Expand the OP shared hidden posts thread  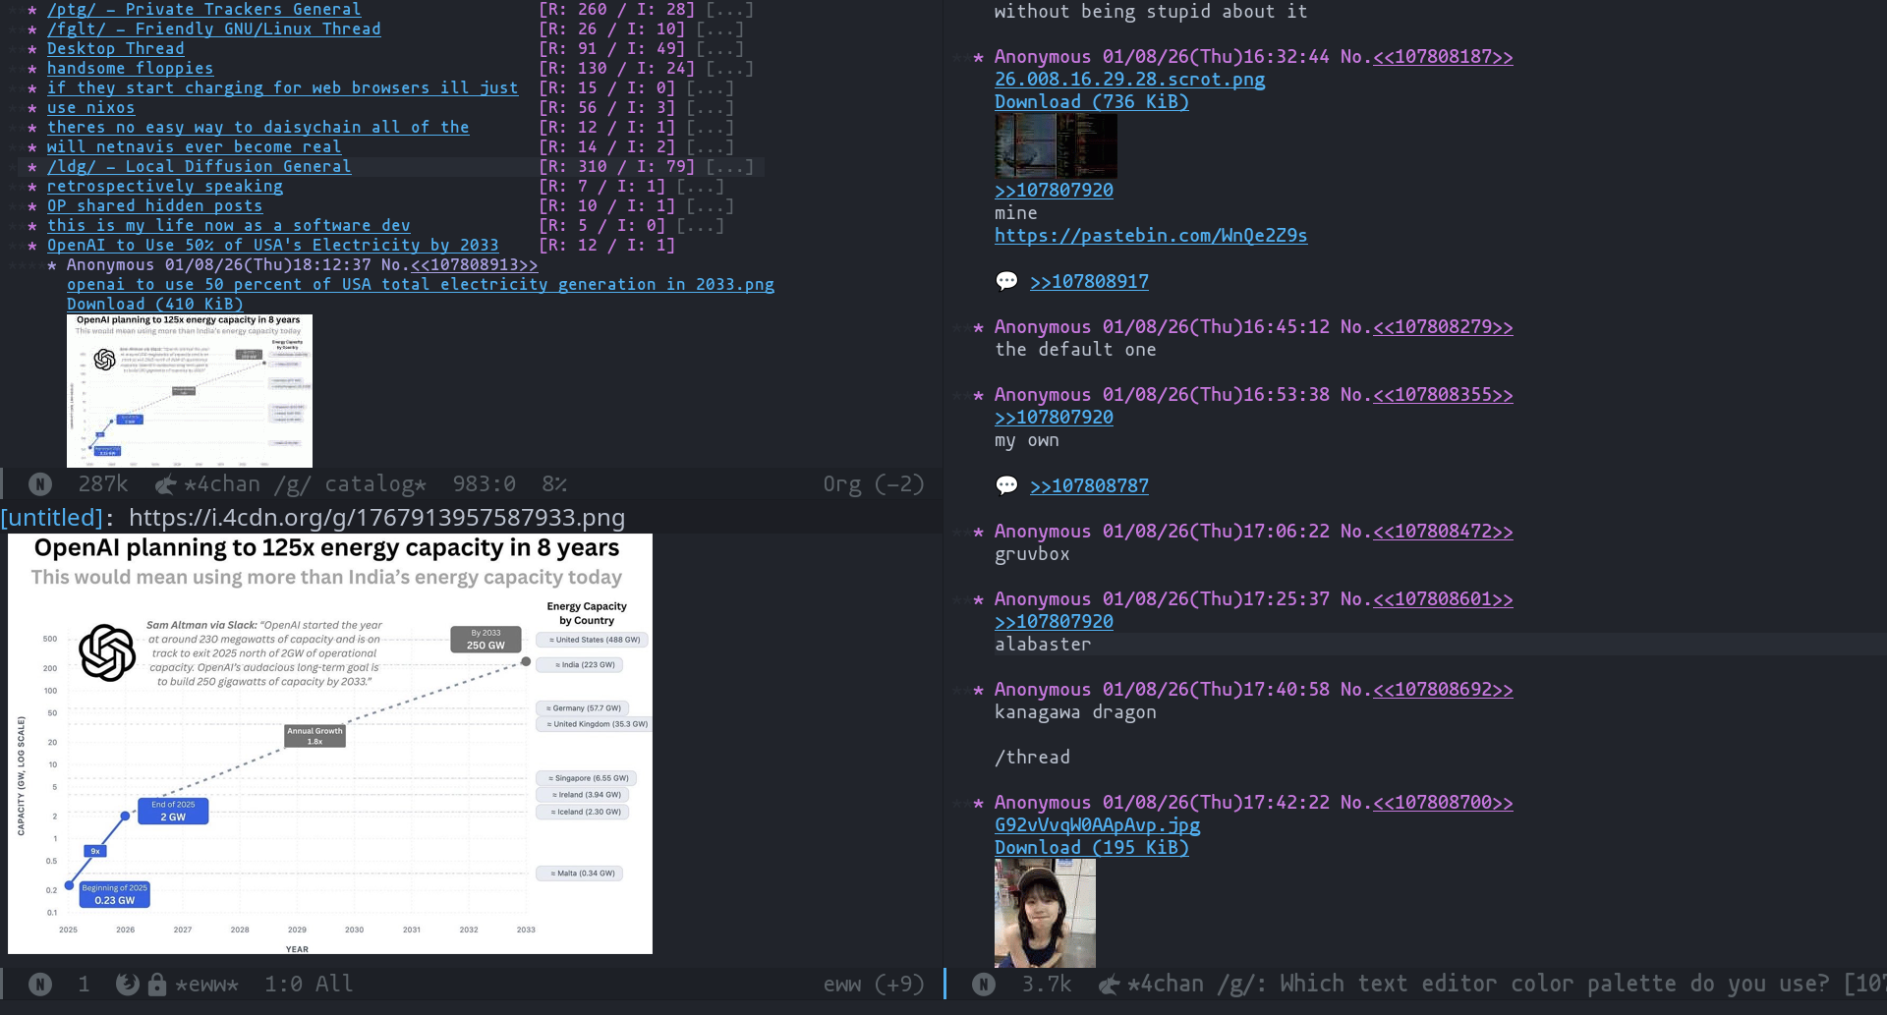pos(710,206)
